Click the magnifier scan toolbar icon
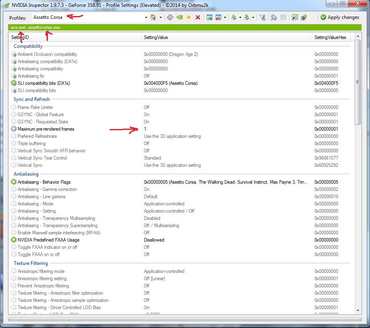Viewport: 370px width, 328px height. click(x=273, y=17)
